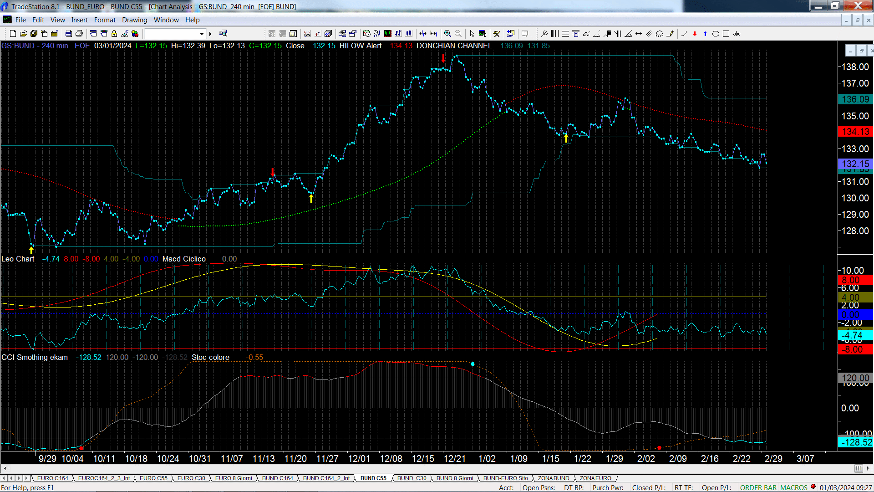This screenshot has height=492, width=874.
Task: Select the Pointer arrow tool
Action: tap(472, 34)
